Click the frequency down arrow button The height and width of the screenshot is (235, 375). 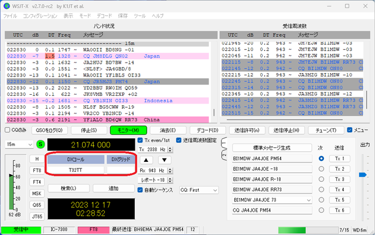164,160
